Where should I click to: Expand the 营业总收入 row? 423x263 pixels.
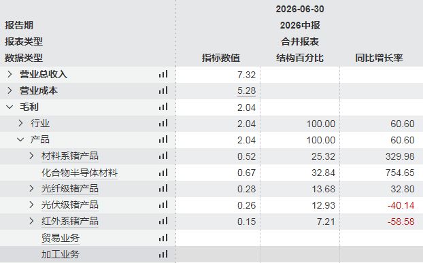tap(10, 74)
